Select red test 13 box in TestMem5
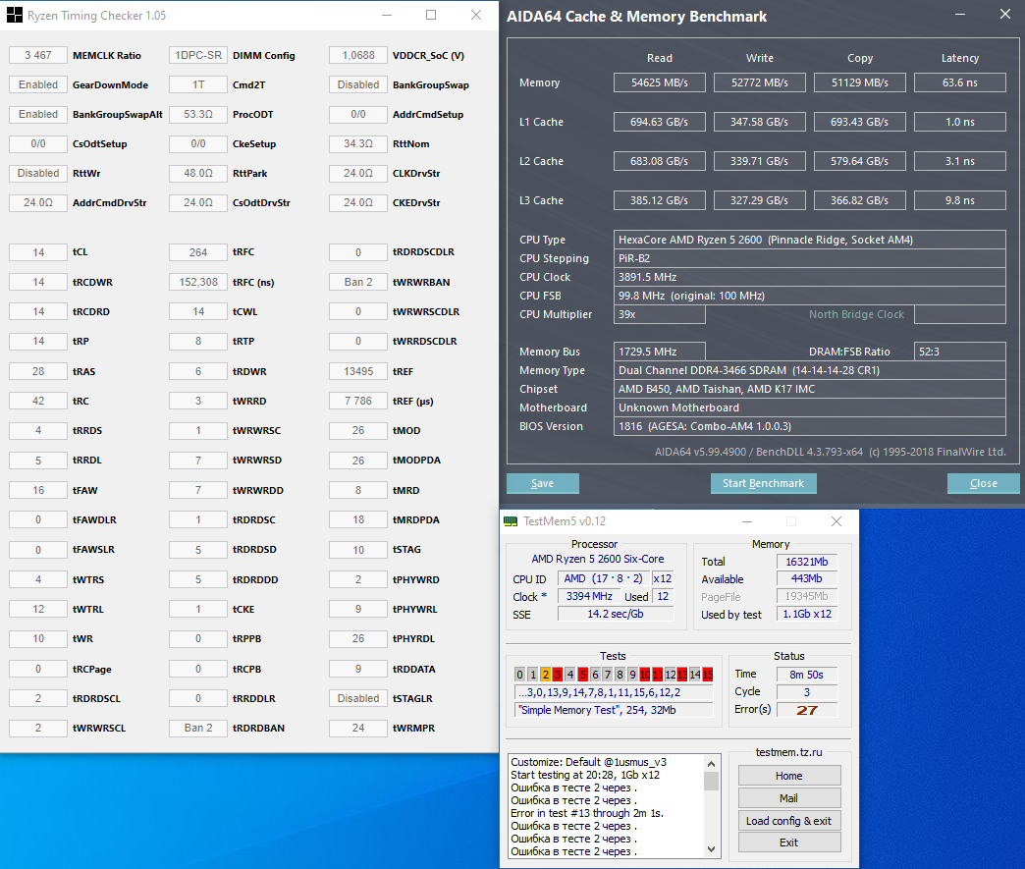The image size is (1025, 869). point(682,675)
